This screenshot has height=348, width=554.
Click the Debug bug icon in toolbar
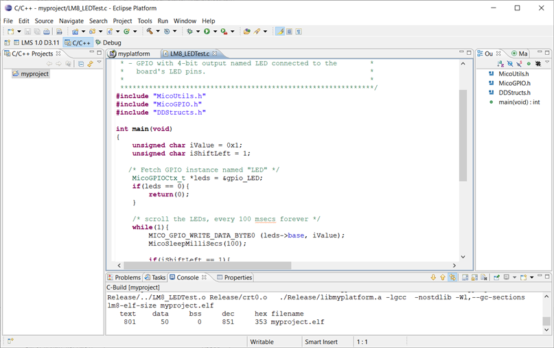click(189, 32)
